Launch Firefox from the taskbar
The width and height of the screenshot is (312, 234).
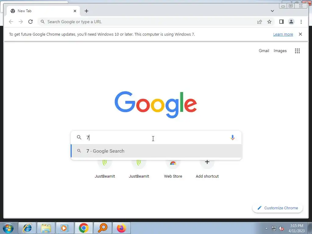[x=121, y=228]
